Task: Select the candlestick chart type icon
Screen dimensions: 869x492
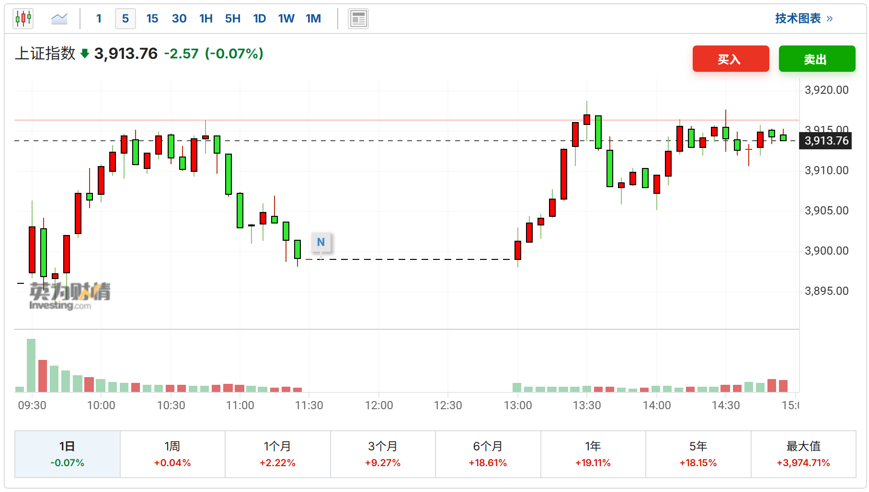Action: point(23,19)
